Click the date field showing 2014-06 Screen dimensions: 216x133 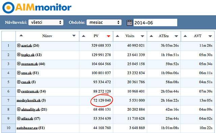click(x=155, y=23)
